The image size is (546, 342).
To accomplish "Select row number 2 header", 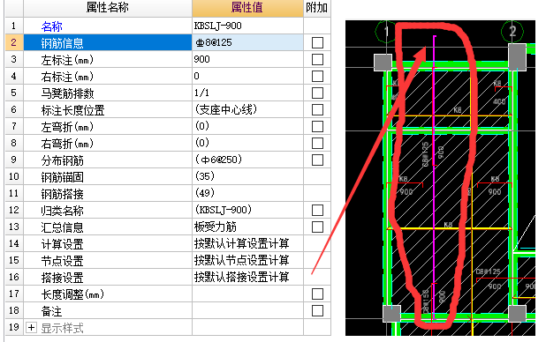I will (x=14, y=42).
